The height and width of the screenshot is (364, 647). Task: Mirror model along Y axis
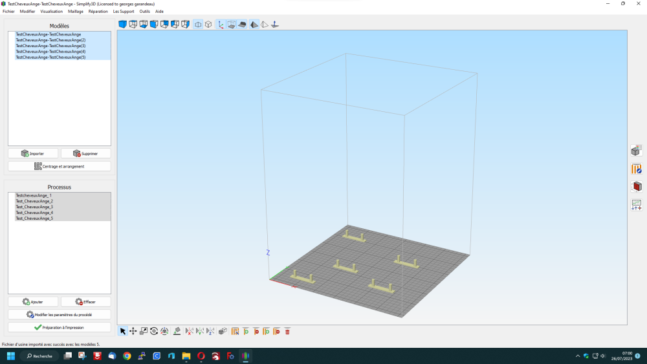point(200,331)
